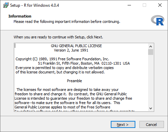Click the blue R logo
168x132 pixels.
158,20
